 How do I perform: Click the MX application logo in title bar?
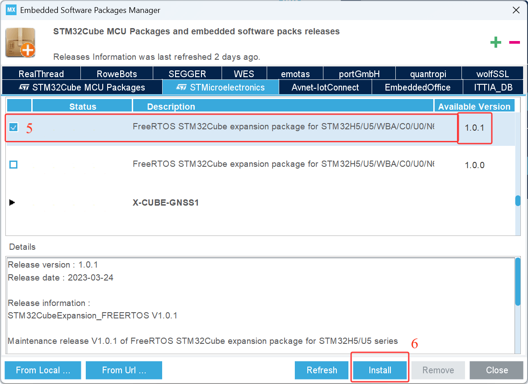[x=11, y=10]
